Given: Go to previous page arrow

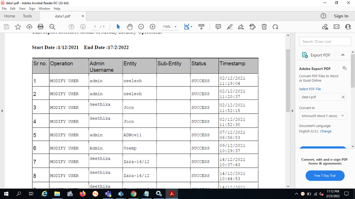Looking at the screenshot, I should pos(71,27).
